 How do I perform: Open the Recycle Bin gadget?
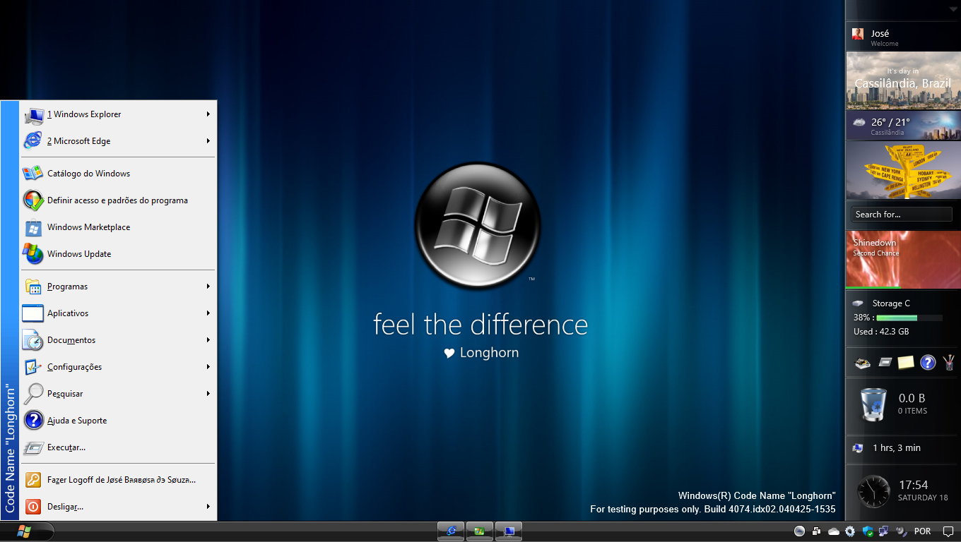pos(903,405)
